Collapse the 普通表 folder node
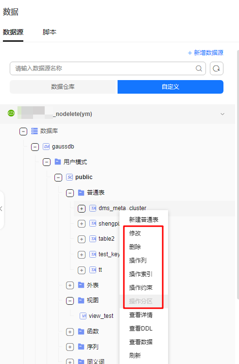This screenshot has width=239, height=364. coord(69,193)
